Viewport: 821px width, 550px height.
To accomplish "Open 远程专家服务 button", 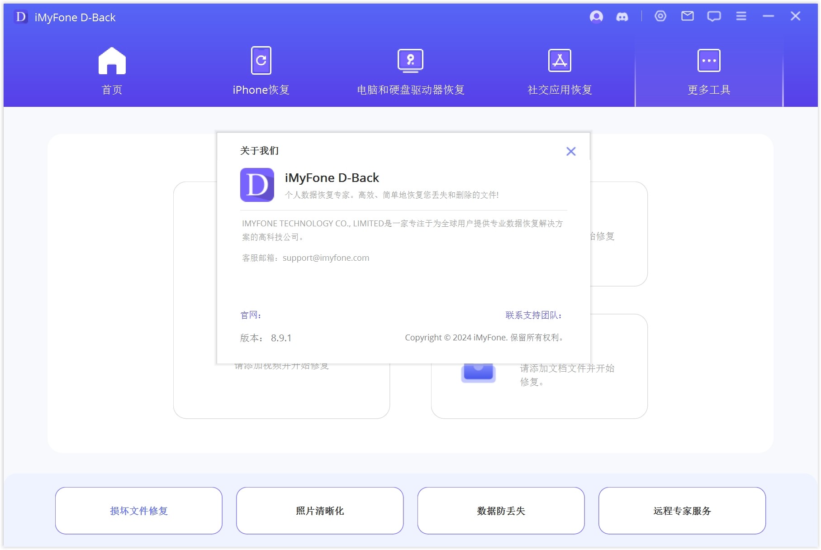I will click(682, 511).
